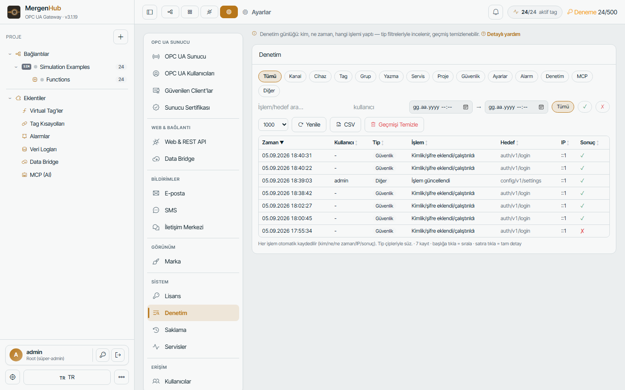The width and height of the screenshot is (625, 390).
Task: Apply filter with the green check button
Action: pyautogui.click(x=585, y=107)
